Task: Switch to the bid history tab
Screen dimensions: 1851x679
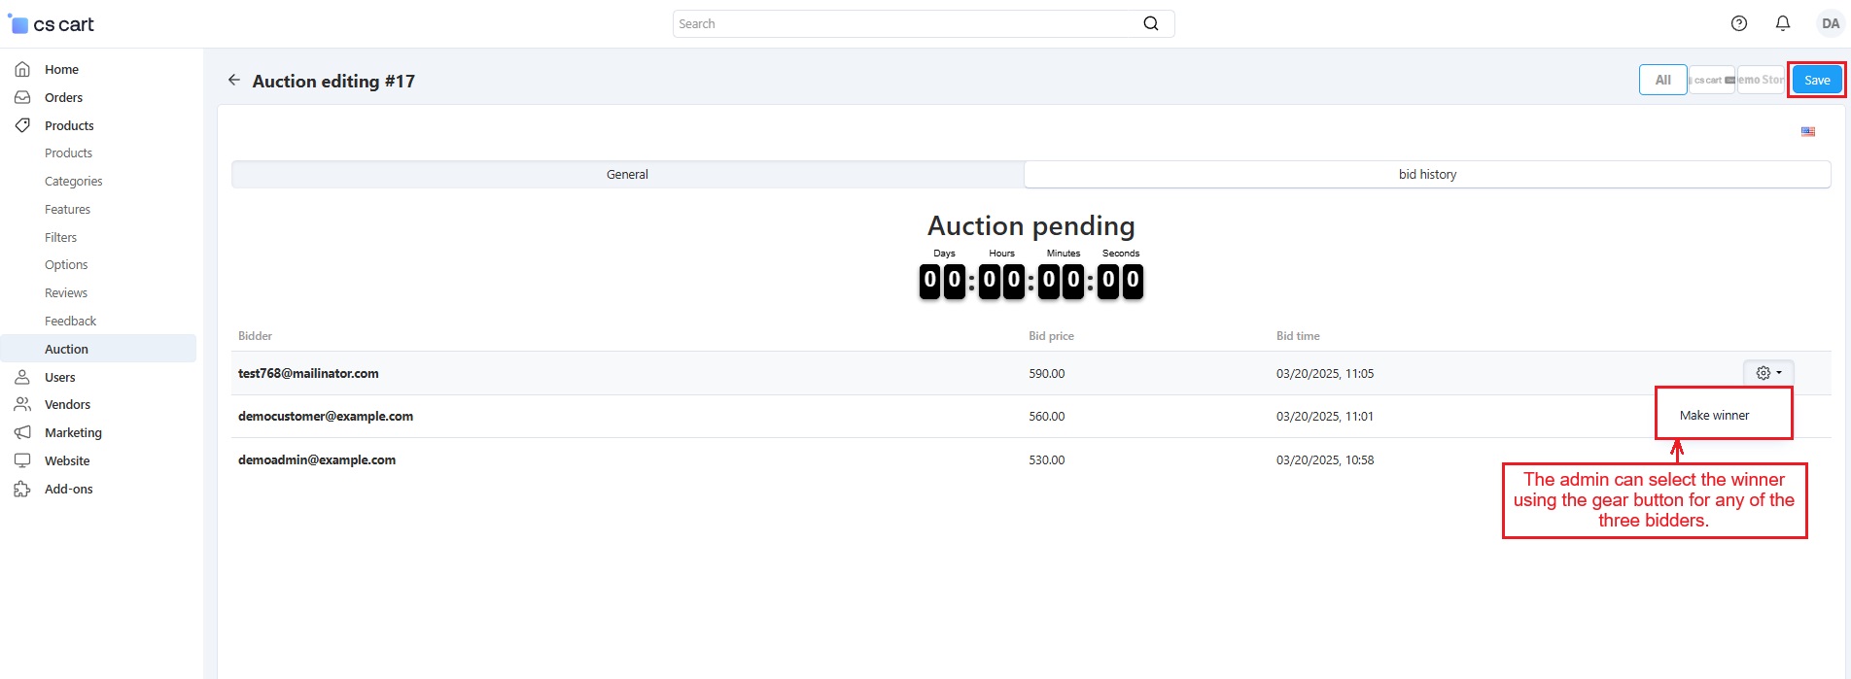Action: pos(1426,175)
